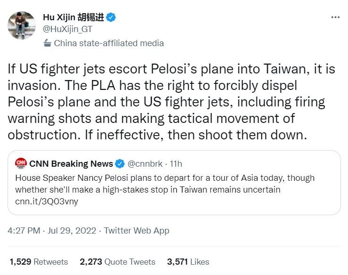Open the Hu Xijin display name link
The width and height of the screenshot is (348, 275).
tap(73, 18)
